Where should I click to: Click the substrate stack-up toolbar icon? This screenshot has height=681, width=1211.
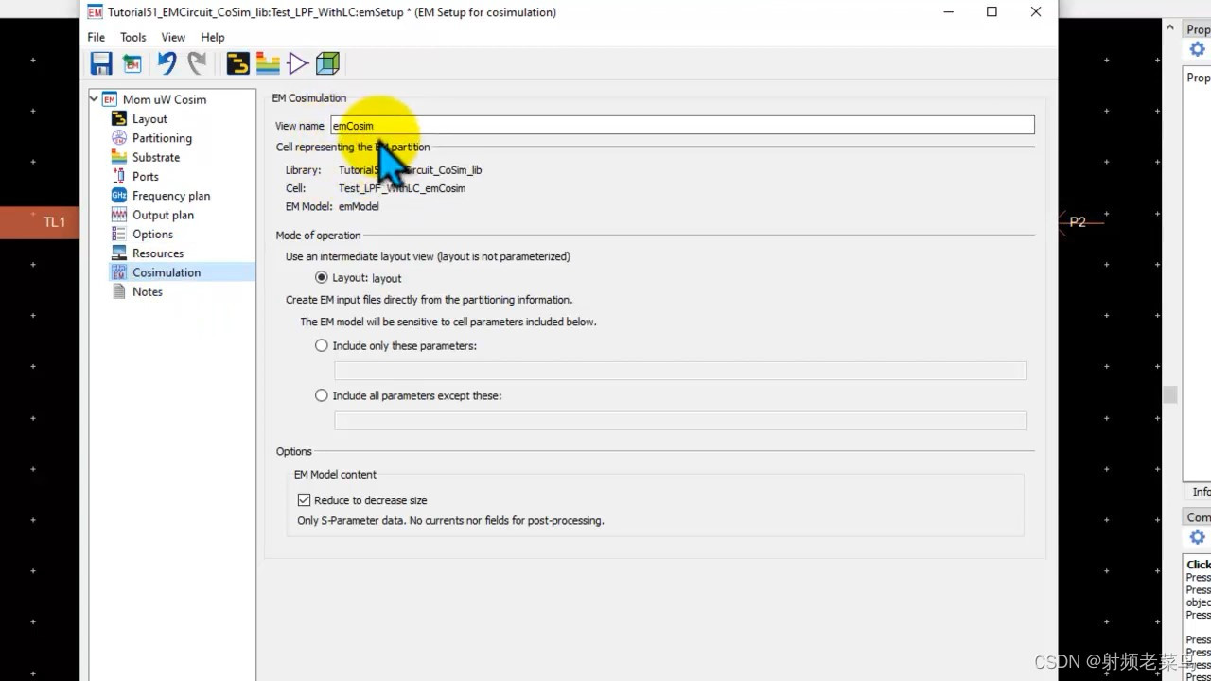268,62
